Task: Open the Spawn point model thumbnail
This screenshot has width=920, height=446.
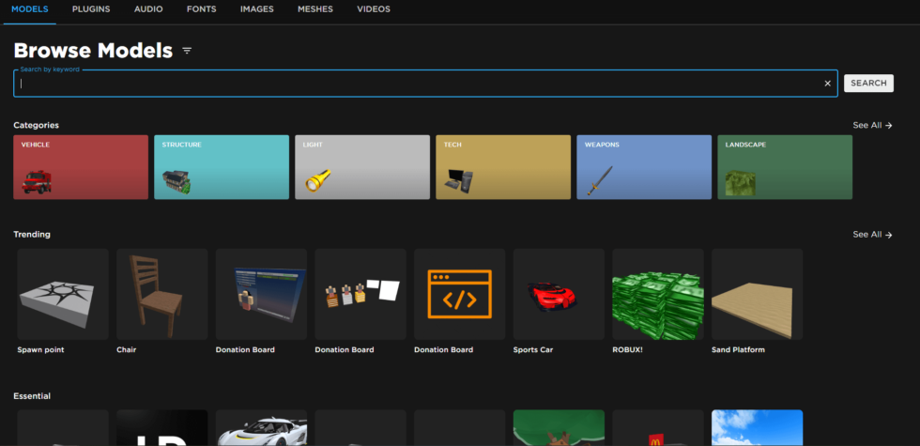Action: point(63,294)
